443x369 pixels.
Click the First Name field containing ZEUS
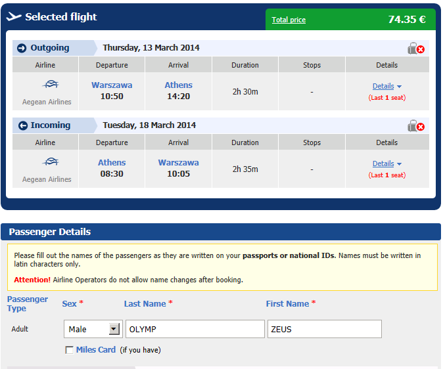pos(325,329)
